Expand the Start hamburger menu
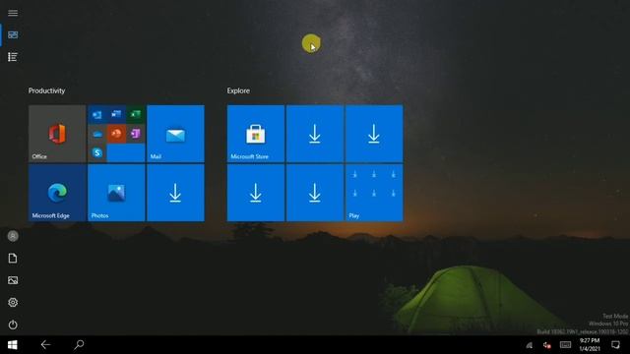This screenshot has height=354, width=630. [13, 13]
